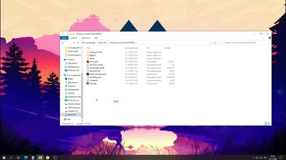Click the back navigation arrow
This screenshot has height=160, width=286.
(63, 43)
